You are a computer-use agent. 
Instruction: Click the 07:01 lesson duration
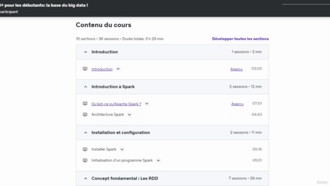[x=257, y=103]
